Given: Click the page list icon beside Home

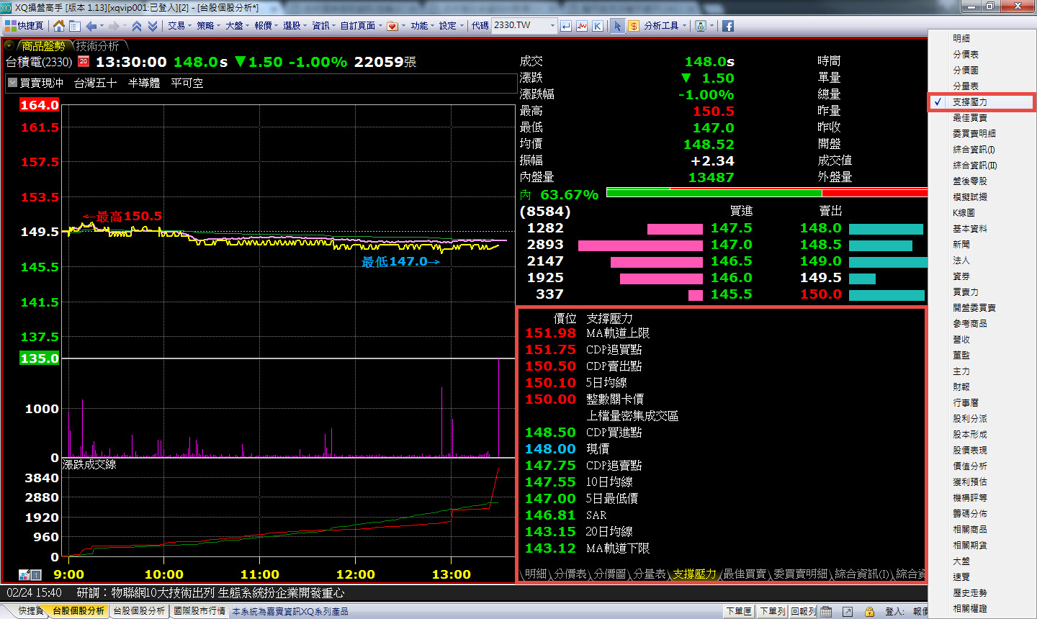Looking at the screenshot, I should tap(74, 26).
